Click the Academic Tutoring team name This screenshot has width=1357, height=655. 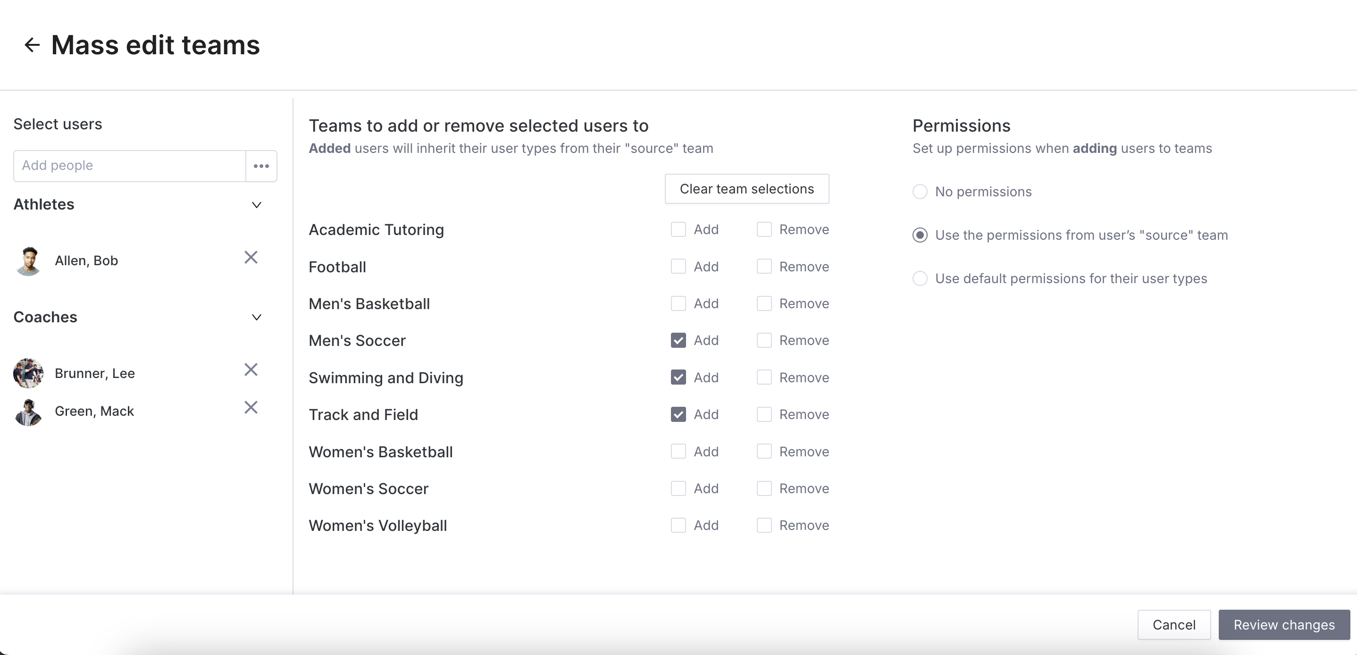tap(376, 230)
